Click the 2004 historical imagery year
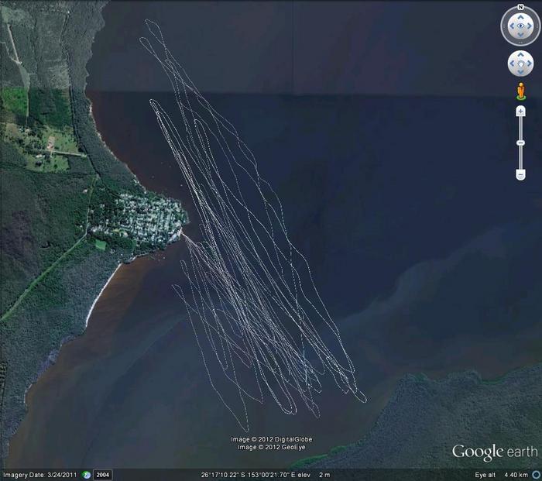The width and height of the screenshot is (542, 481). click(x=103, y=475)
